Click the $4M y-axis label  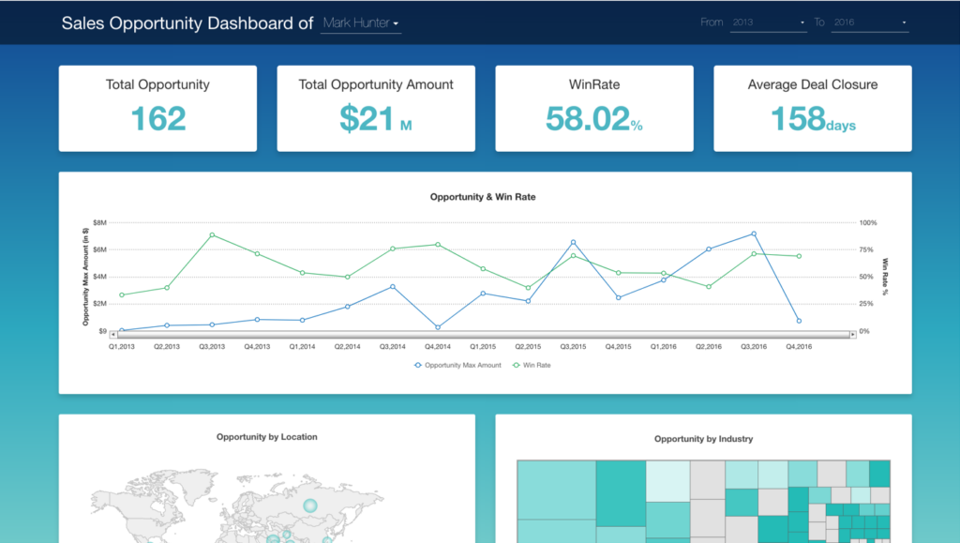click(99, 277)
